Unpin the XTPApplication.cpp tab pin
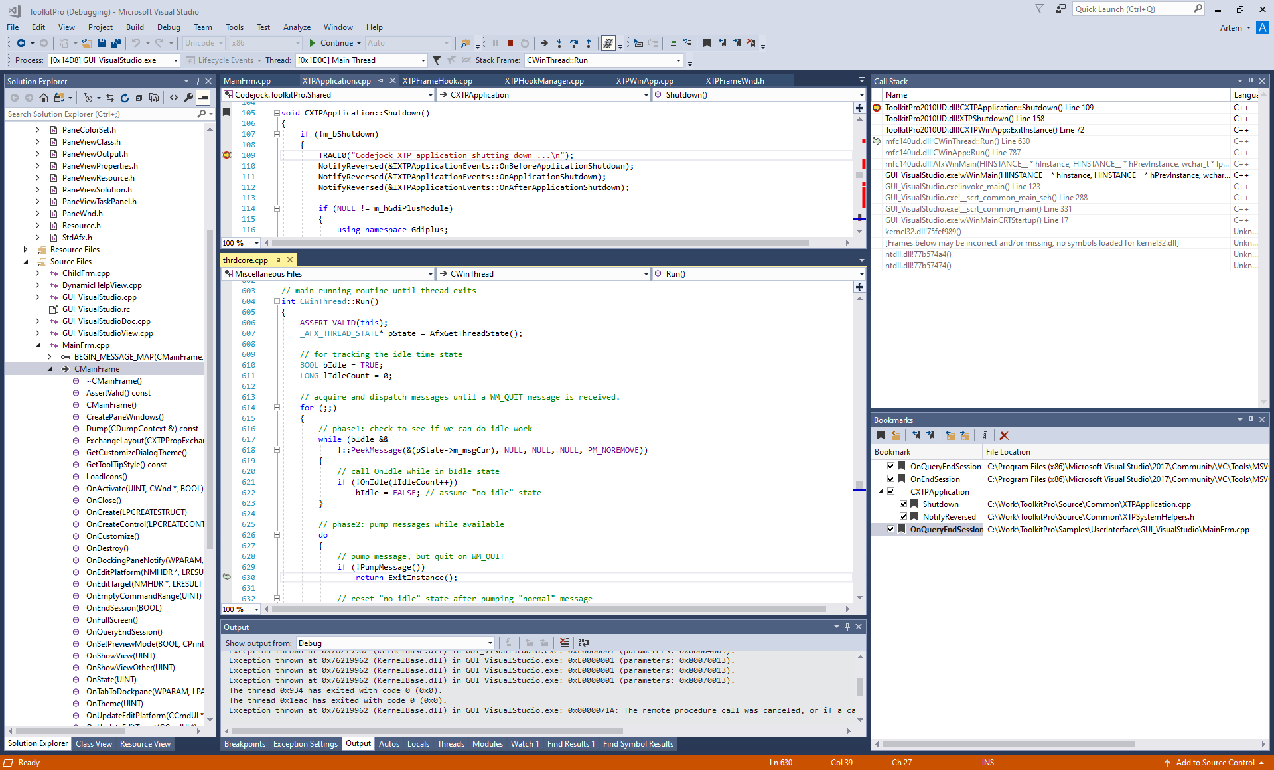Viewport: 1274px width, 770px height. coord(380,81)
